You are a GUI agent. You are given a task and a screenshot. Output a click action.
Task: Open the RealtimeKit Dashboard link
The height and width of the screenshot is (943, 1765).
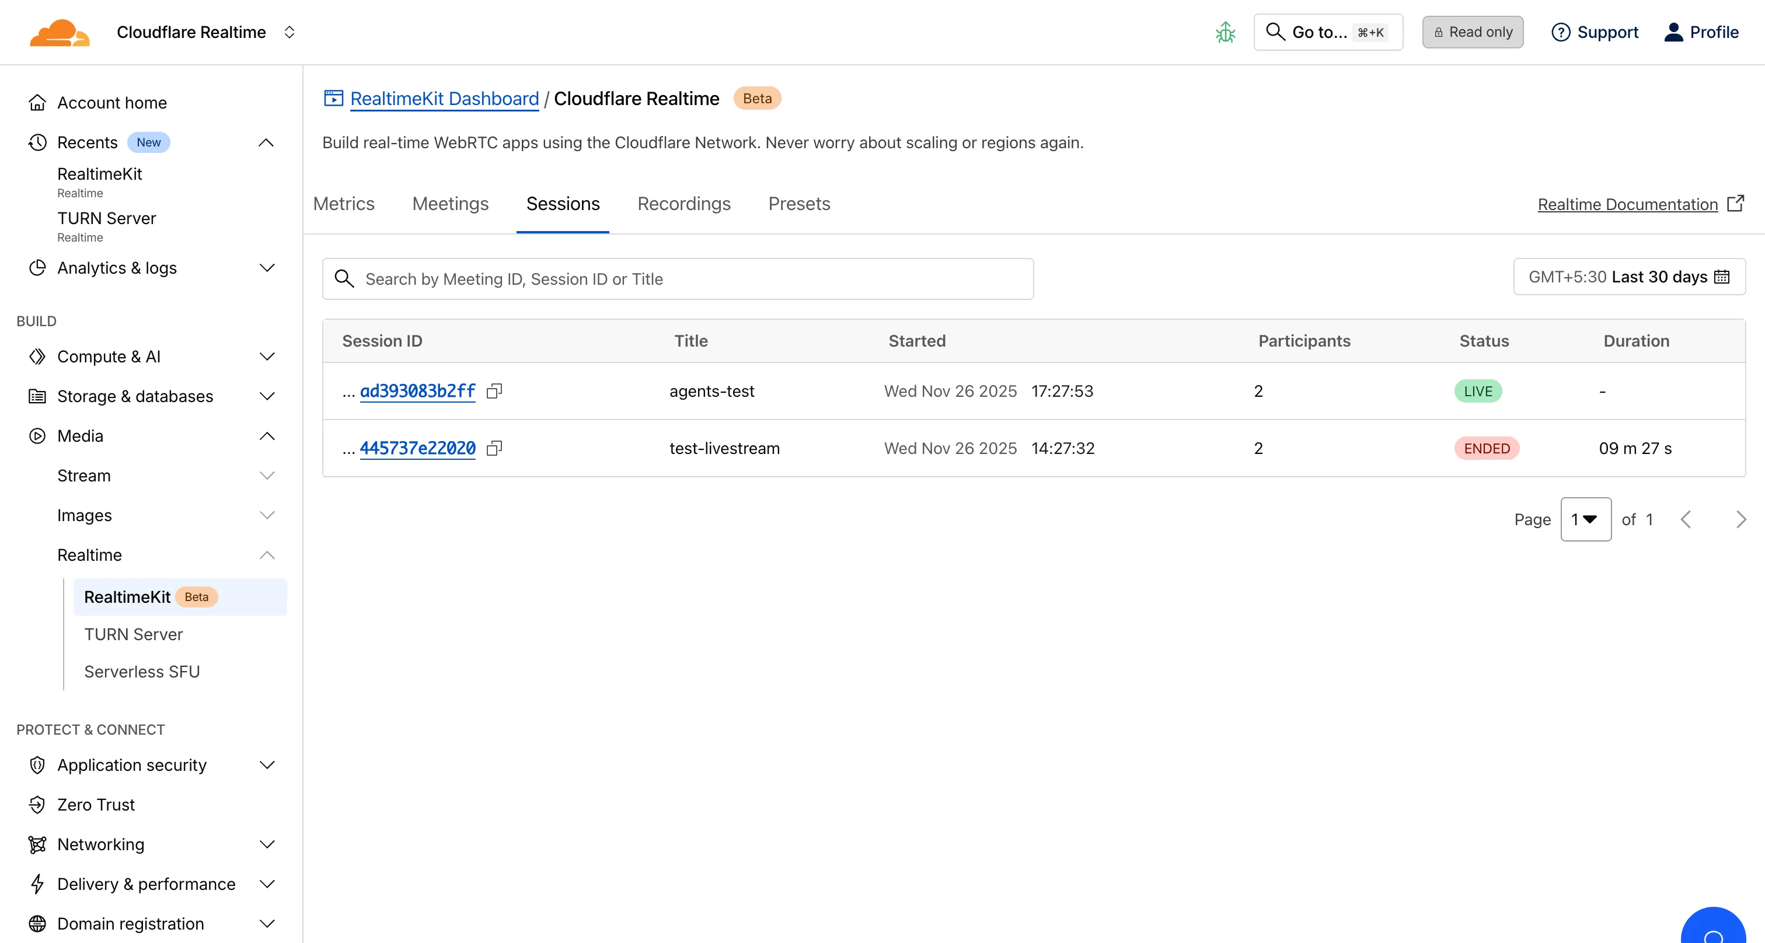pyautogui.click(x=444, y=98)
